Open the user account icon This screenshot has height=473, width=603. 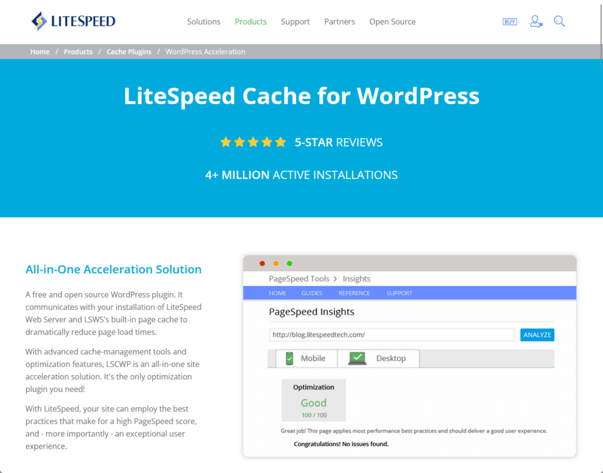[535, 22]
